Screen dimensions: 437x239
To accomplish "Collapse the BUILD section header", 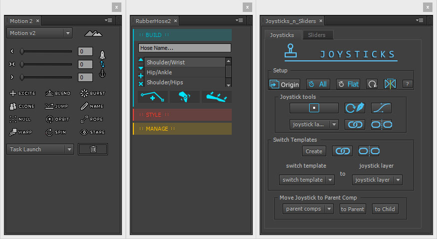I will (182, 34).
